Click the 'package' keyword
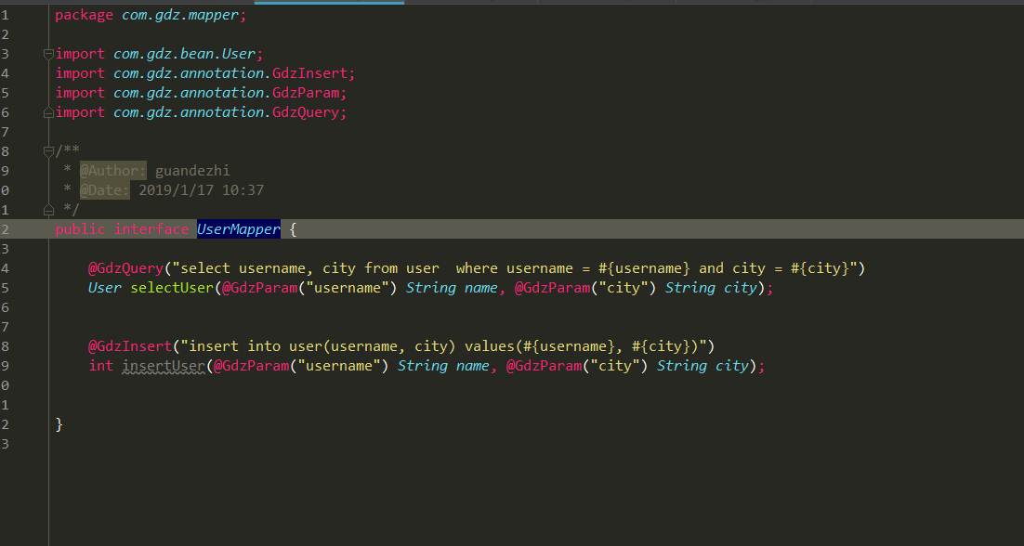This screenshot has width=1024, height=546. (85, 15)
